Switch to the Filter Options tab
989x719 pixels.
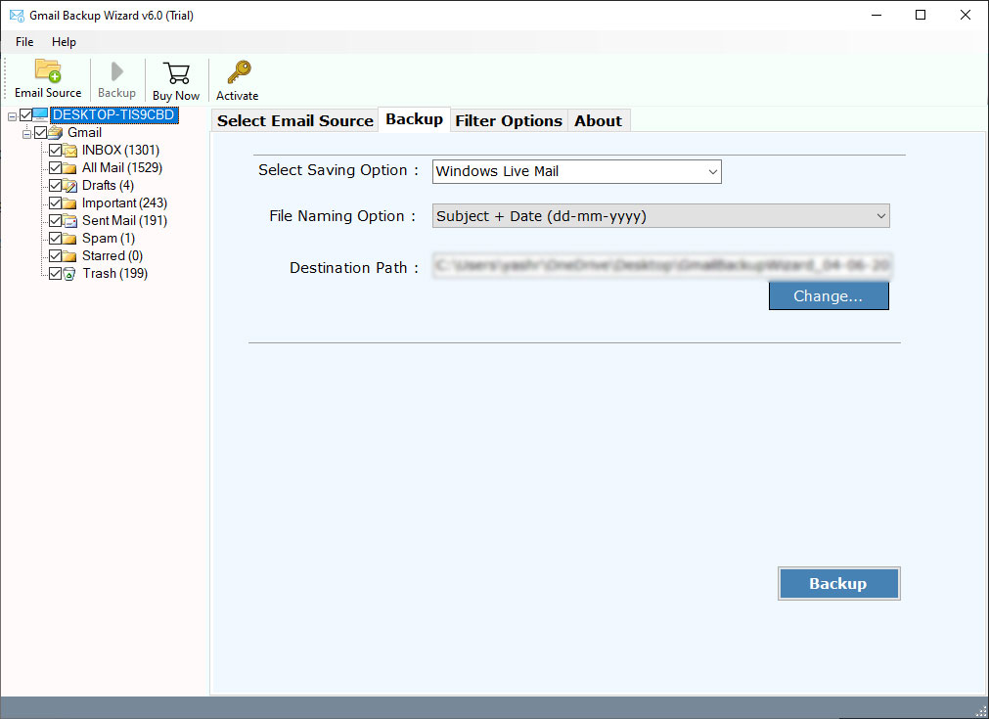point(509,121)
